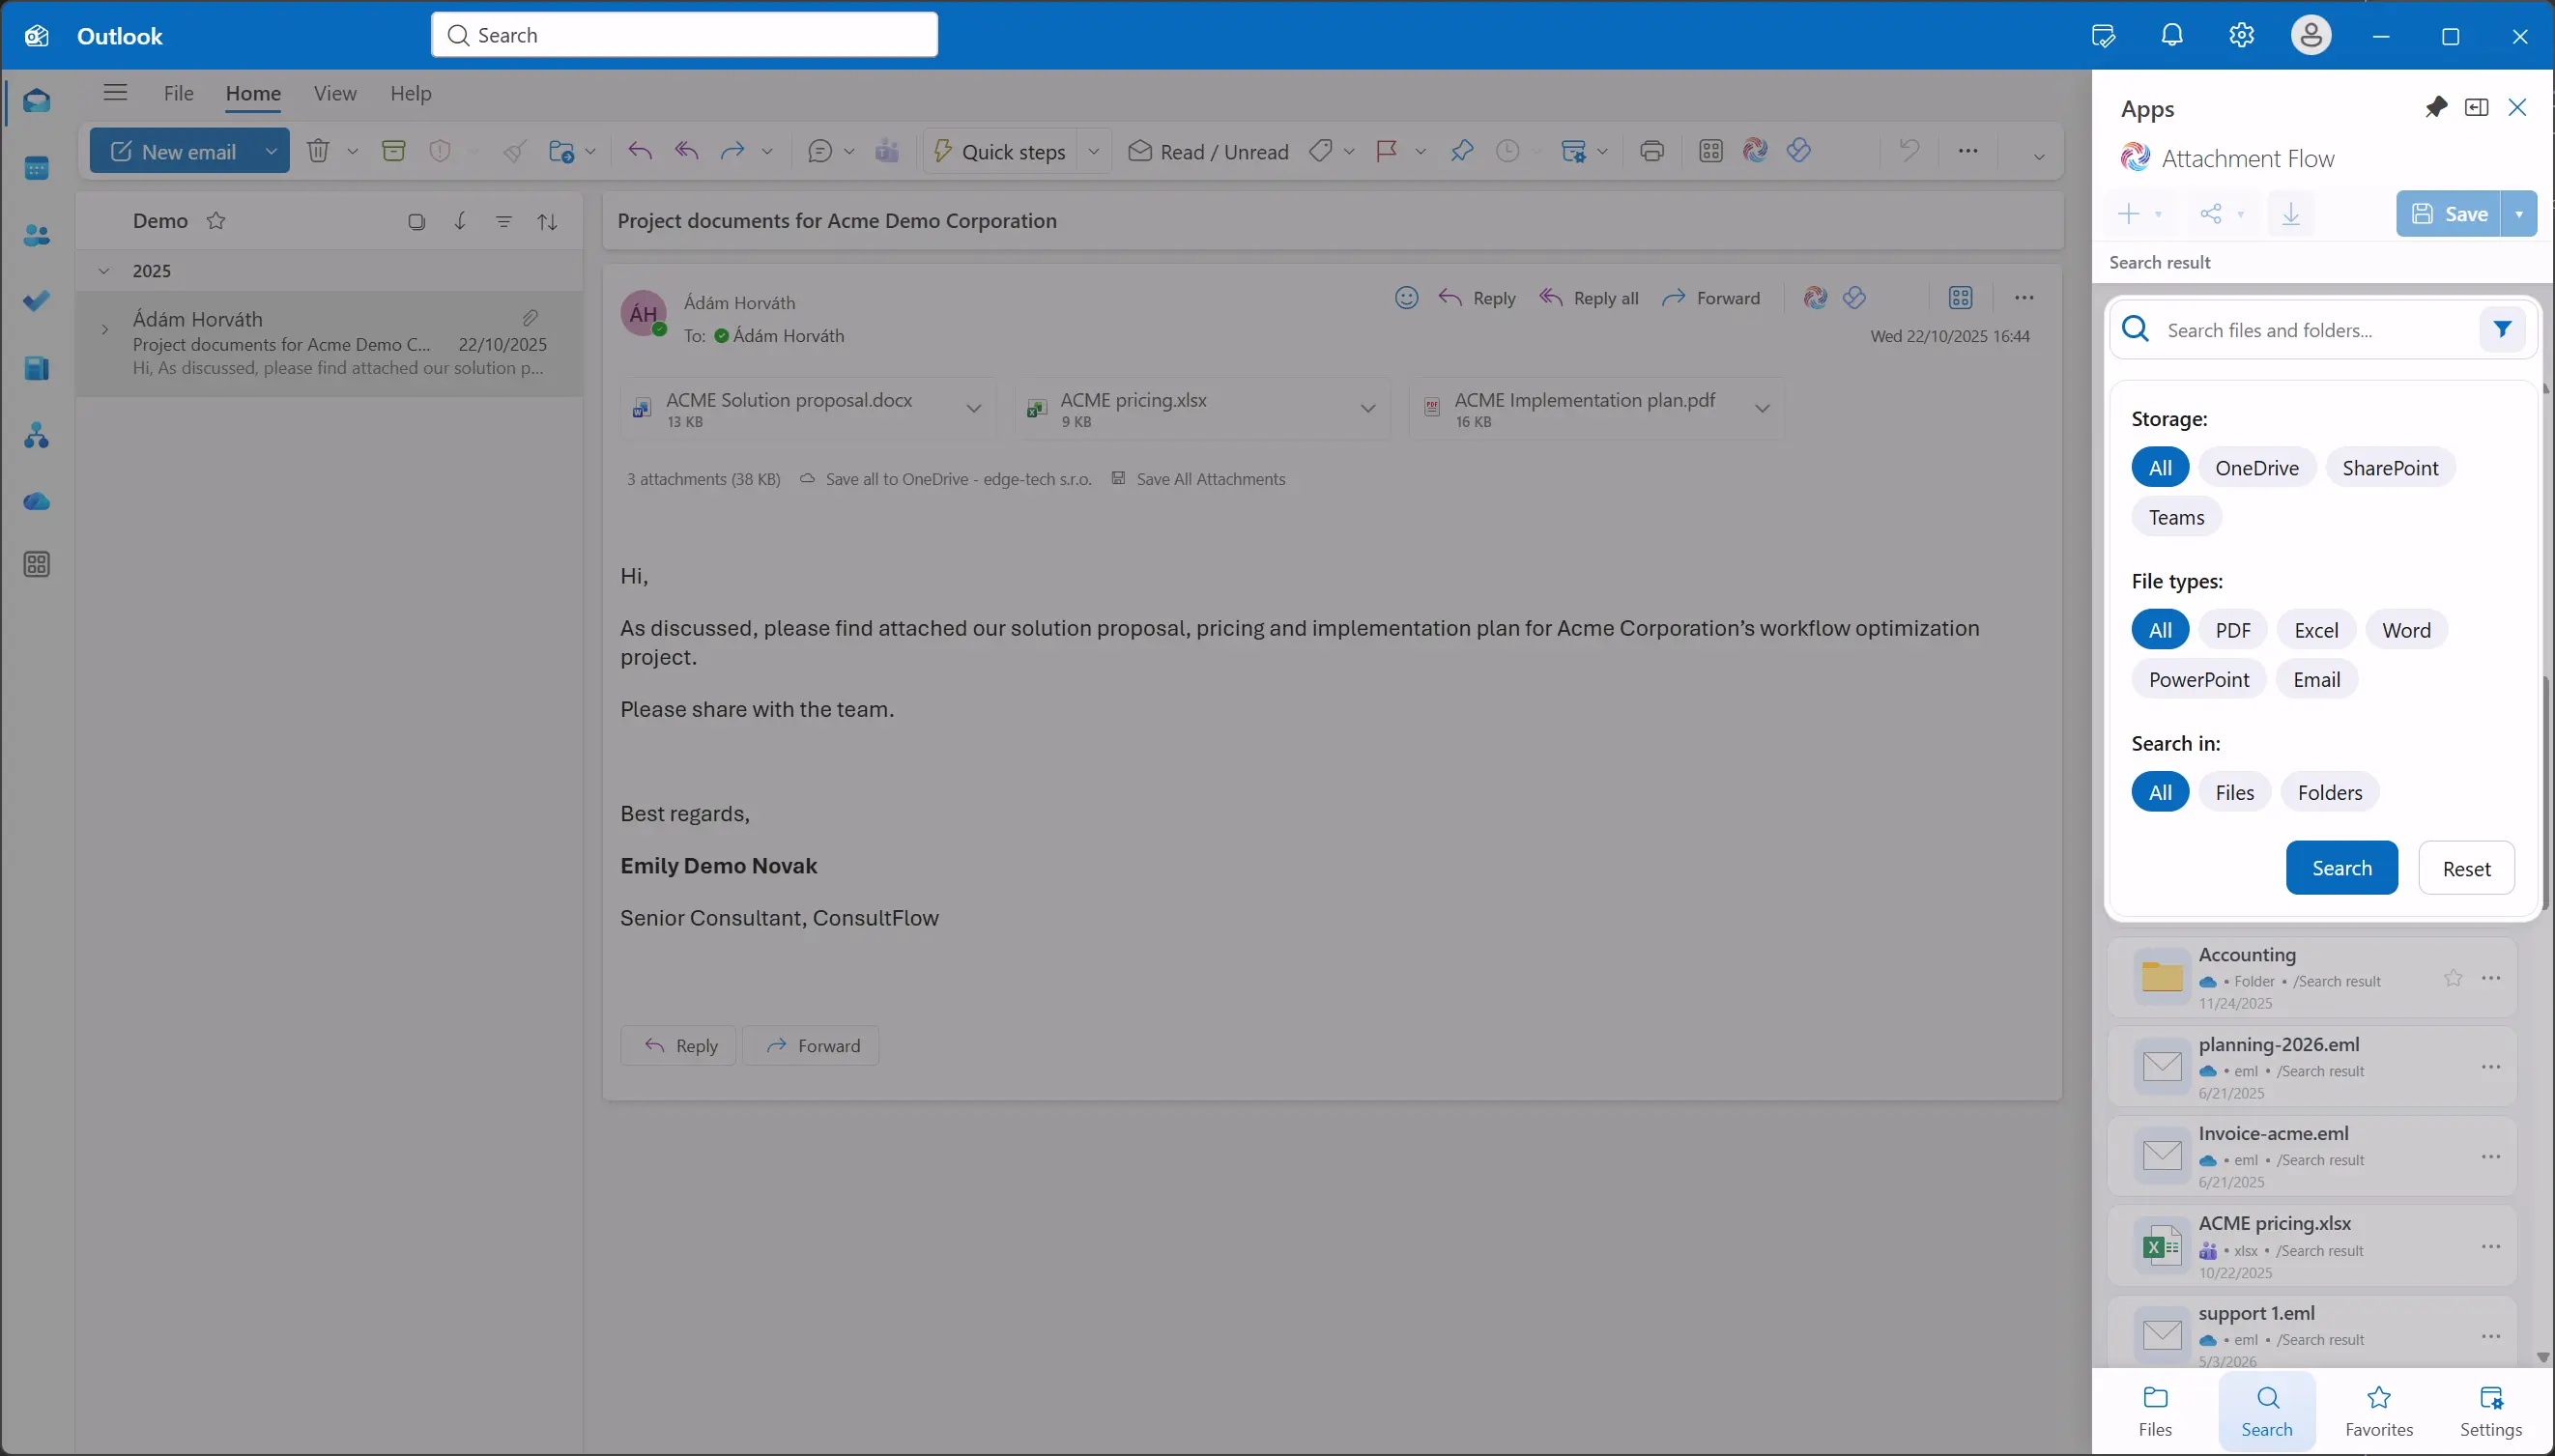The image size is (2555, 1456).
Task: Click the Delete trash icon in ribbon
Action: [318, 151]
